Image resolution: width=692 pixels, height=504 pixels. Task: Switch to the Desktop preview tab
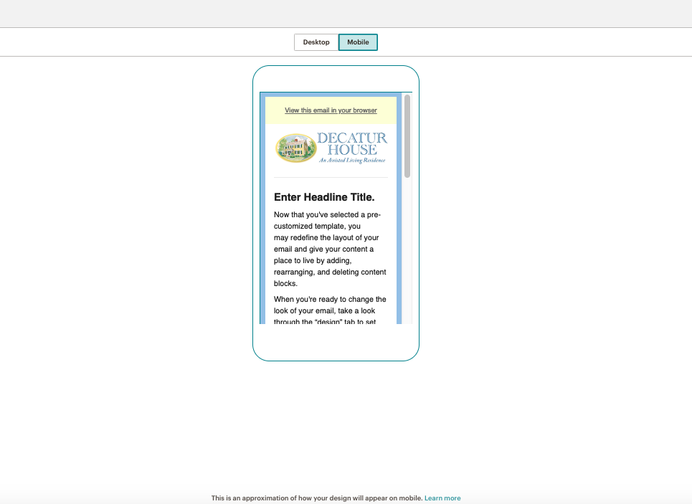316,42
